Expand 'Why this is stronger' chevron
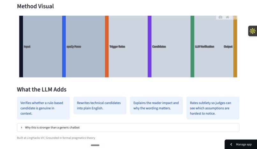The height and width of the screenshot is (149, 257). coord(21,128)
